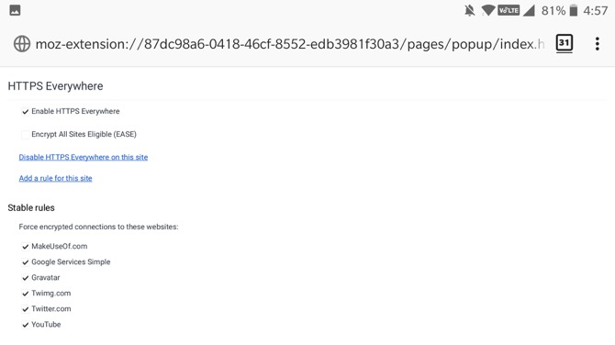
Task: Uncheck Enable HTTPS Everywhere checkbox
Action: point(25,112)
